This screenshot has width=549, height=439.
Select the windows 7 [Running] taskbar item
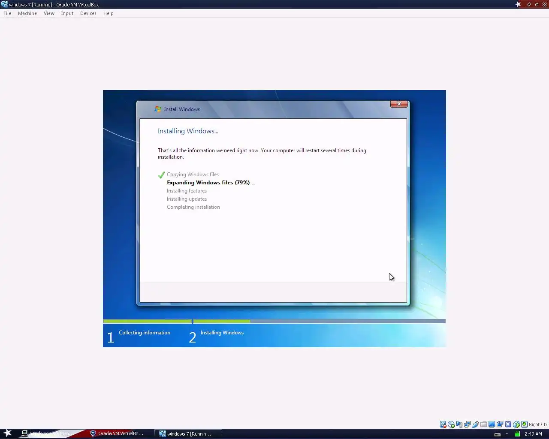(189, 433)
